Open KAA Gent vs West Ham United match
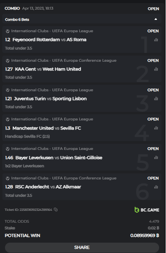166x253 pixels. pyautogui.click(x=48, y=69)
